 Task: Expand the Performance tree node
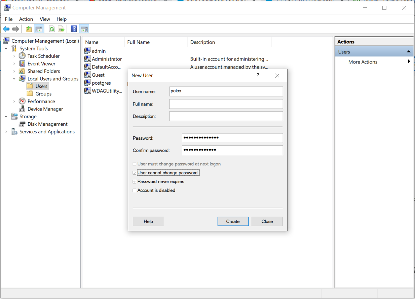tap(14, 101)
